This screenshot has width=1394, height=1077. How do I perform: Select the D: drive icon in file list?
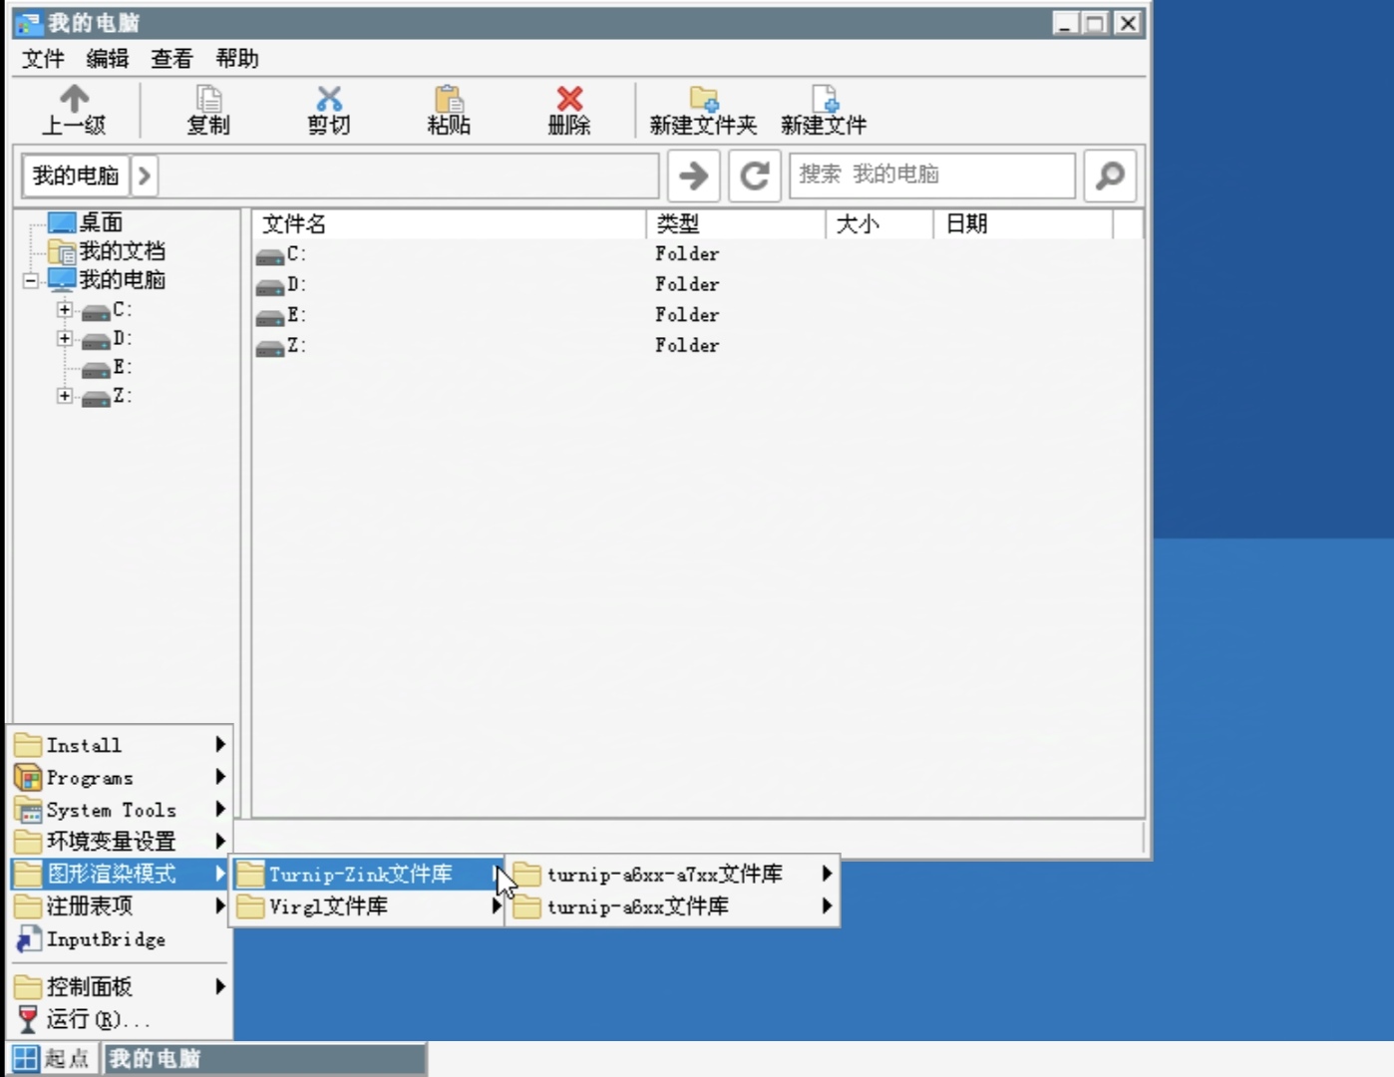click(x=270, y=286)
